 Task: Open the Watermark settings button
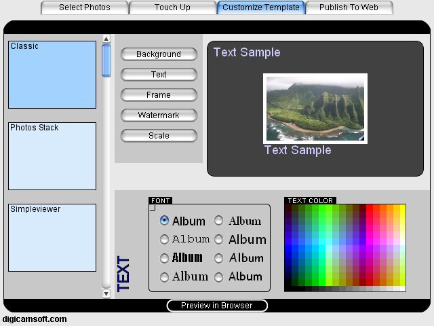[159, 115]
